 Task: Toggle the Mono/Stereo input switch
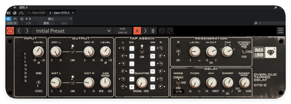tap(39, 83)
